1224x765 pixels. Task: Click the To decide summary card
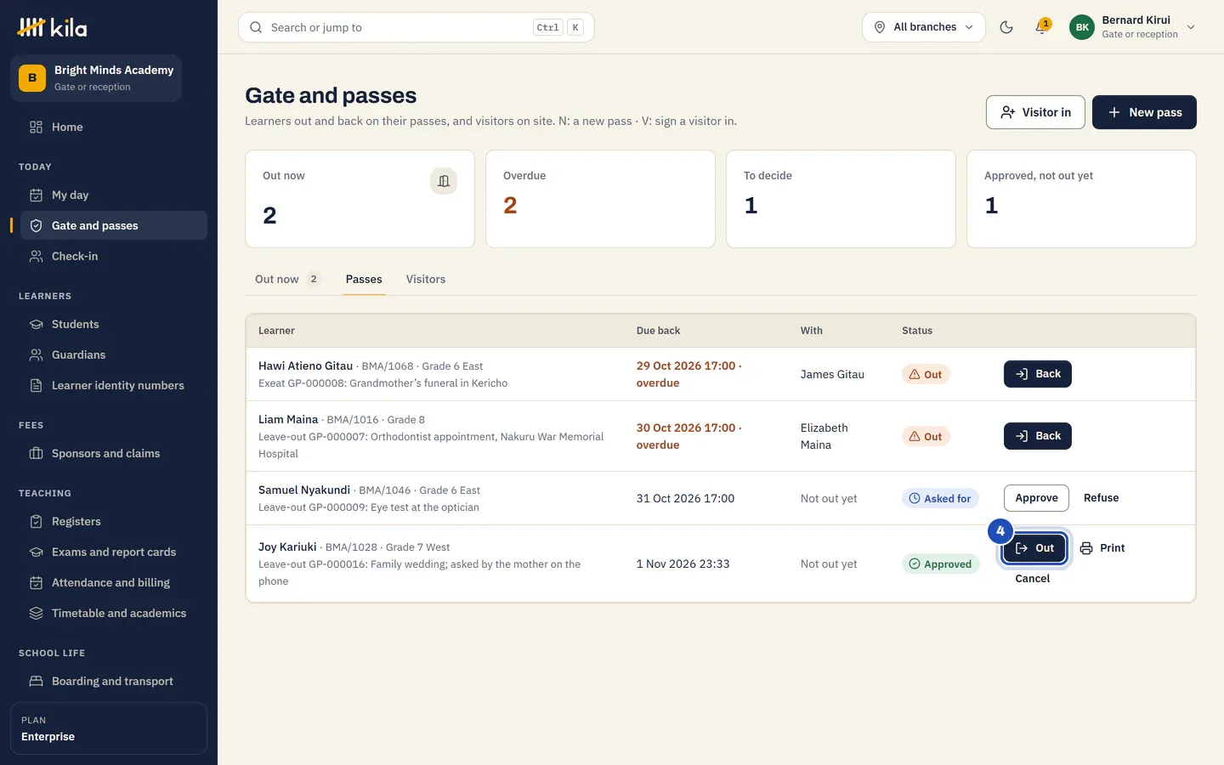click(841, 199)
